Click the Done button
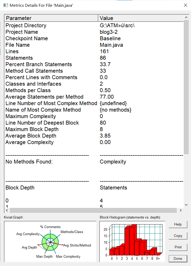Viewport: 191px width, 266px height. coord(178,258)
